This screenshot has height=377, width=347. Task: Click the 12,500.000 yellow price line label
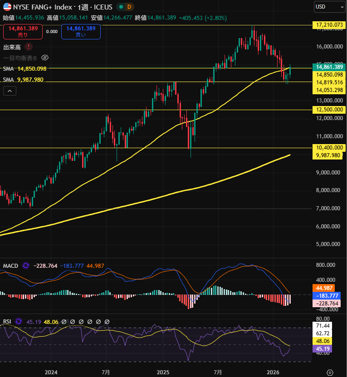329,110
